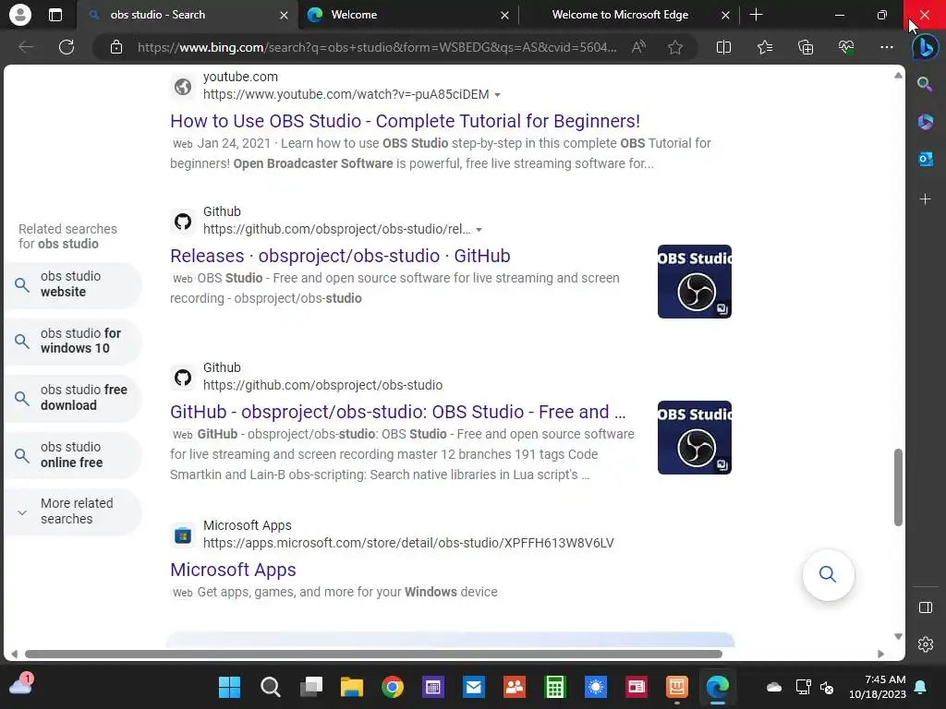
Task: Open Releases obsproject/obs-studio GitHub link
Action: [340, 256]
